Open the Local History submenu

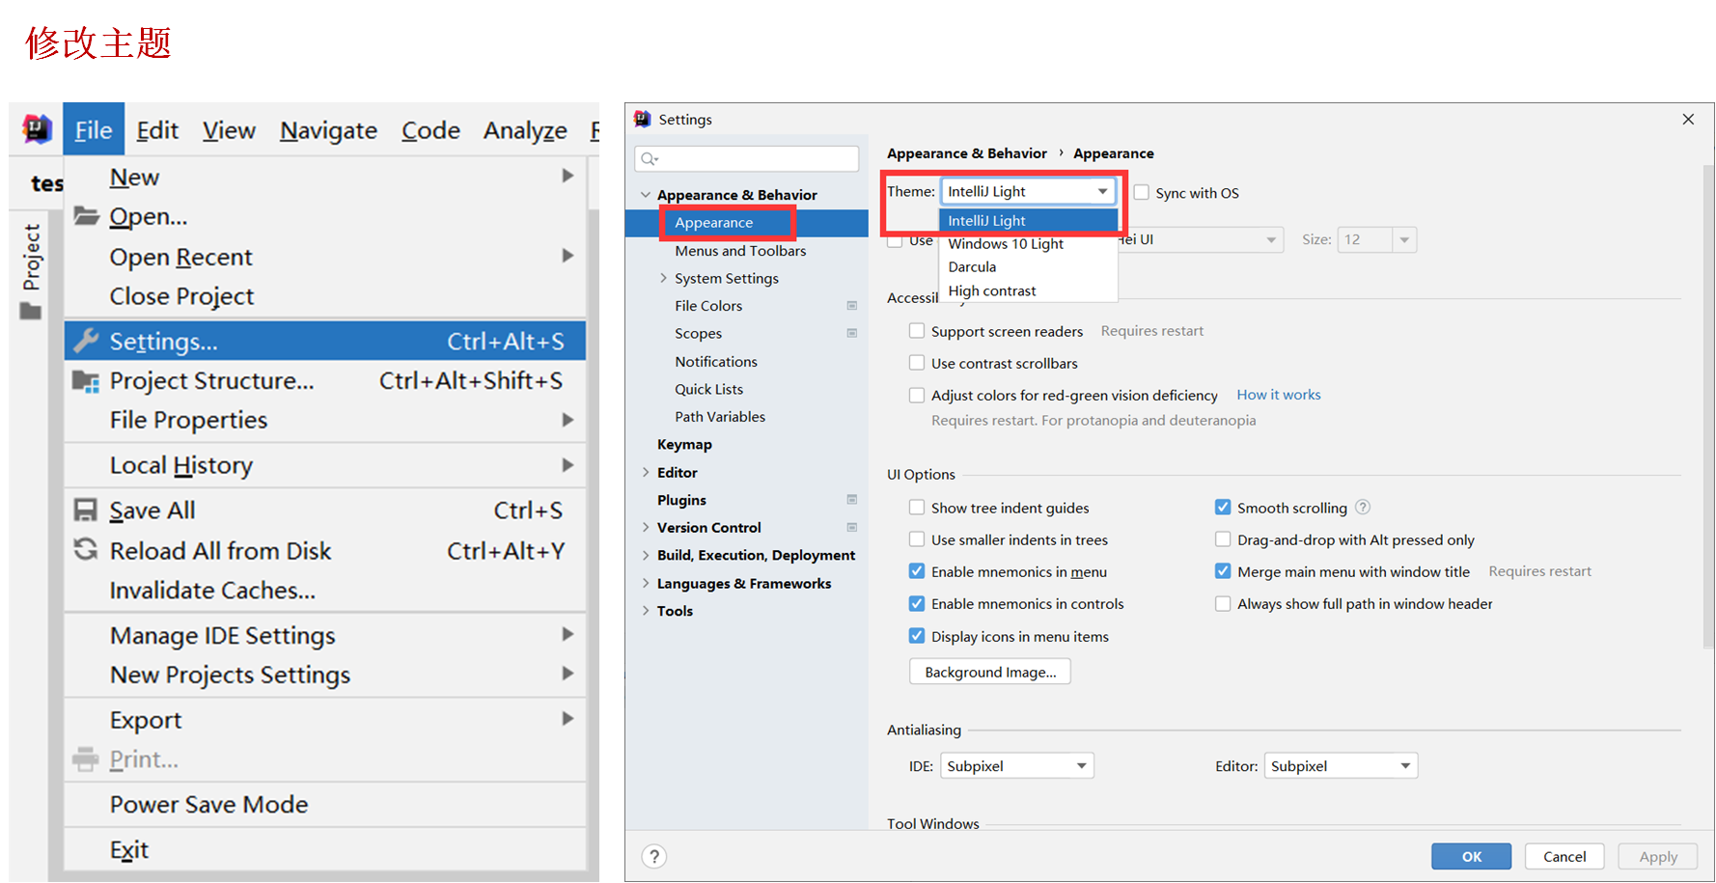[x=325, y=465]
